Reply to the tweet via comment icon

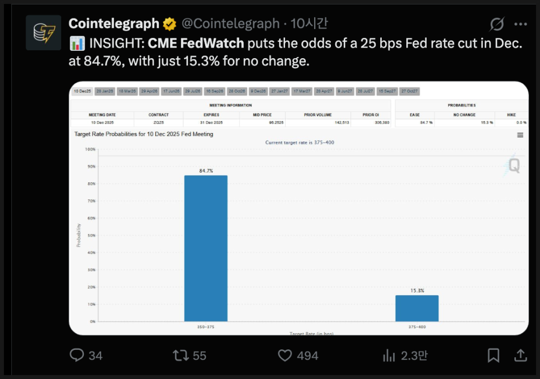pyautogui.click(x=78, y=355)
